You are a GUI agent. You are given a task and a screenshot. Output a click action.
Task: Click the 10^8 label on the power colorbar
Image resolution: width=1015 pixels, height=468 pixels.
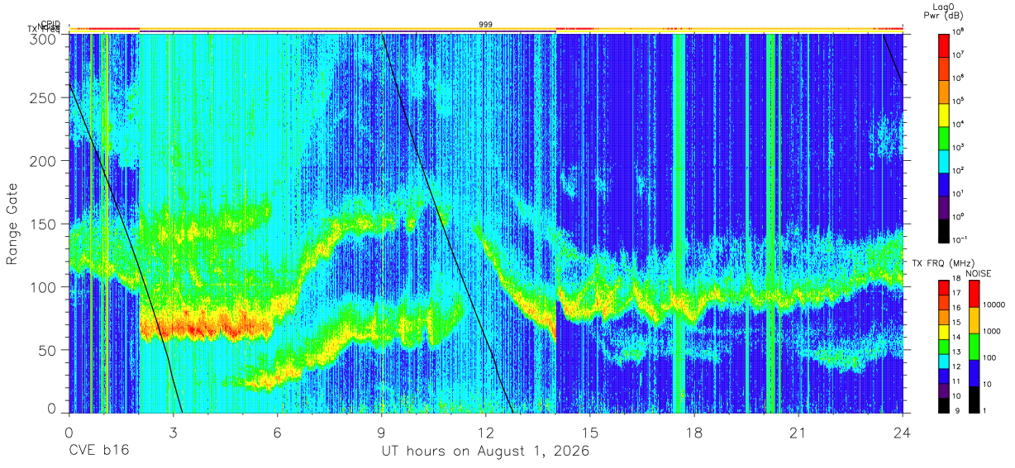957,32
